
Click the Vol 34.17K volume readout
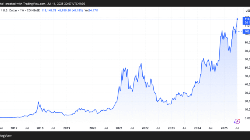[x=91, y=11]
